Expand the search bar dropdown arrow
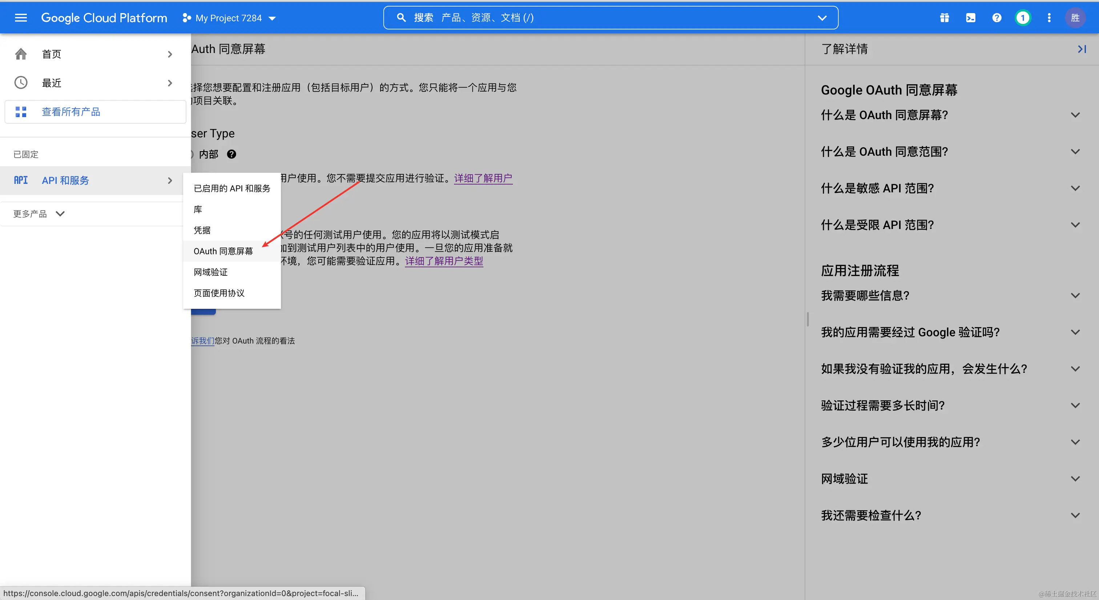Screen dimensions: 1099x600 [822, 18]
